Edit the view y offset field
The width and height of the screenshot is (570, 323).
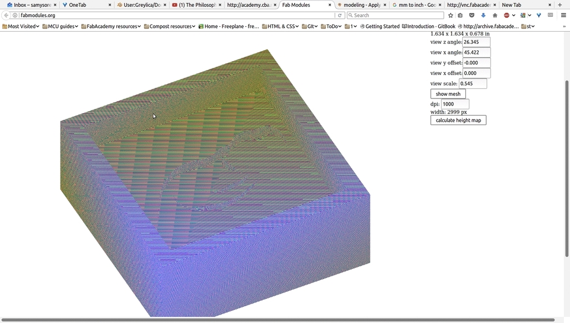point(476,63)
